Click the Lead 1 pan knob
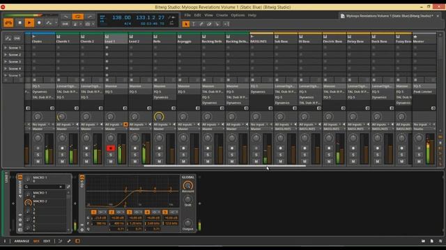This screenshot has width=446, height=250. [110, 138]
